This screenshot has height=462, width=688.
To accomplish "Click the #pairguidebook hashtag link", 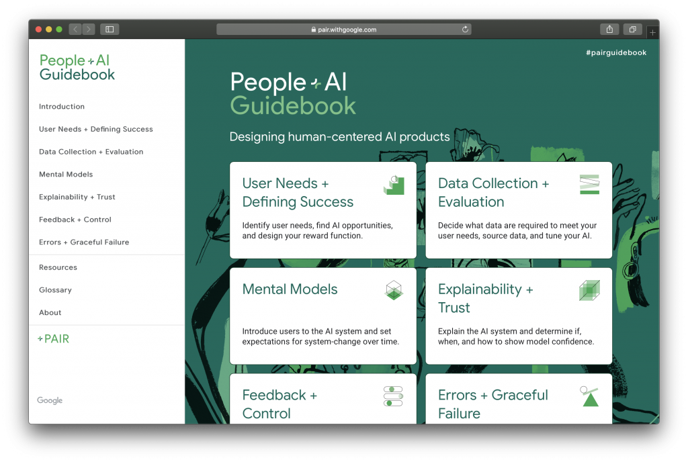I will [x=616, y=52].
